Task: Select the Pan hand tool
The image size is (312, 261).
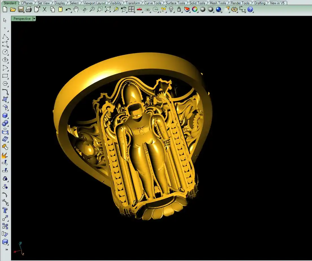Action: 76,9
